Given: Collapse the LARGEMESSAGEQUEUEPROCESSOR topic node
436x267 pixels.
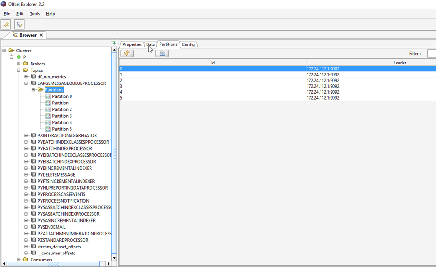Looking at the screenshot, I should 26,83.
